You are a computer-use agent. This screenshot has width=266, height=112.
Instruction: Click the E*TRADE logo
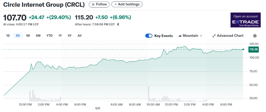point(245,22)
